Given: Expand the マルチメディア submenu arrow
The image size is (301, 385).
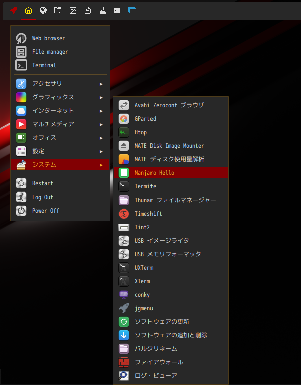Looking at the screenshot, I should pyautogui.click(x=101, y=124).
